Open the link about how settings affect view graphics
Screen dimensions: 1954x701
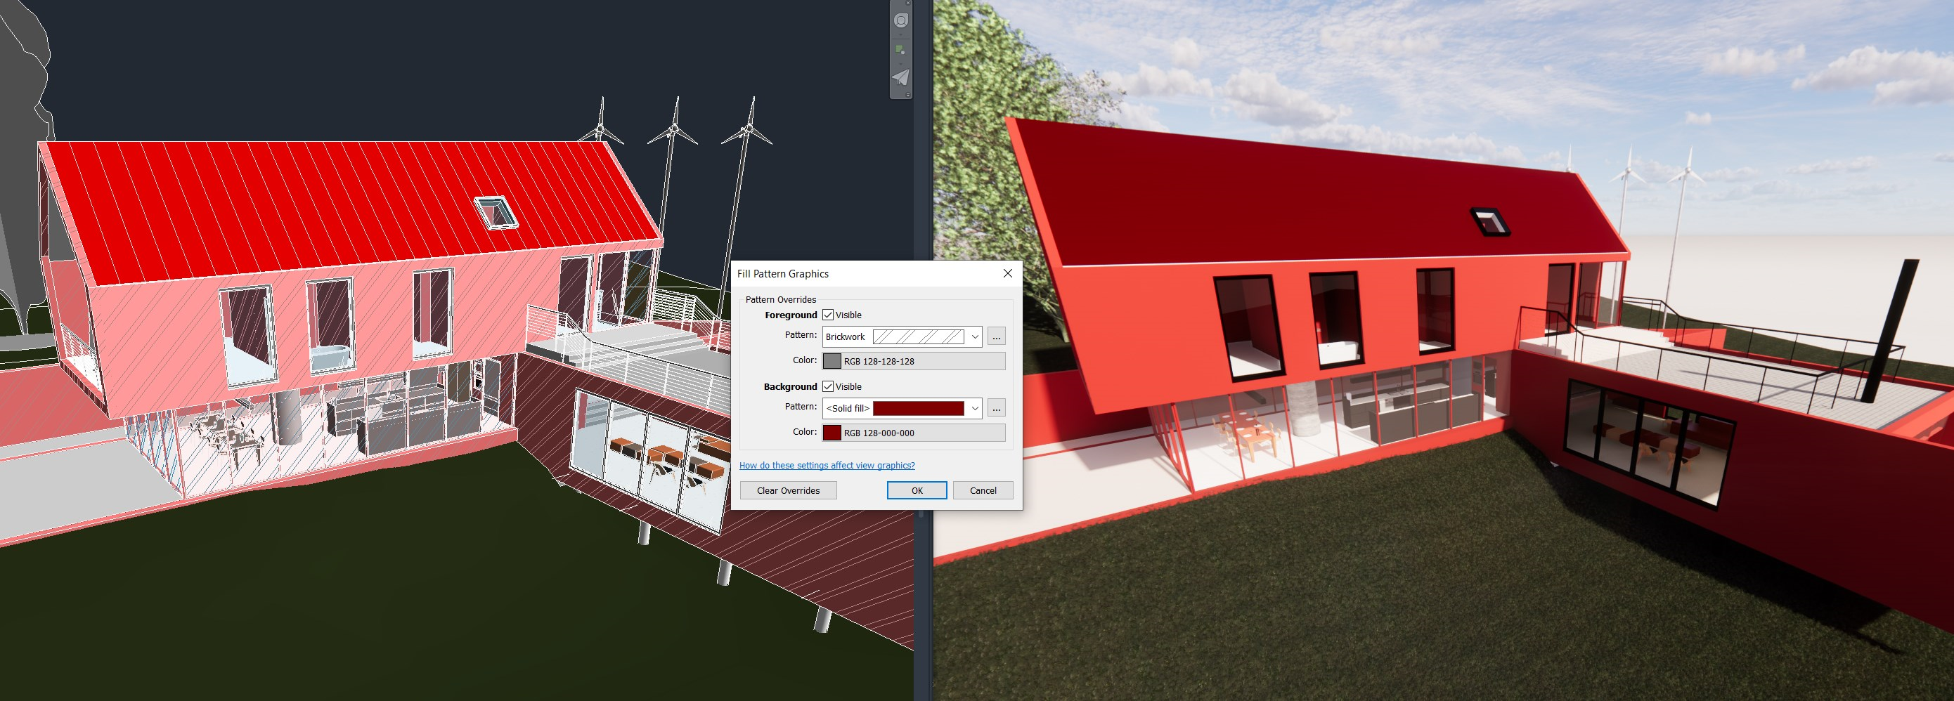(x=827, y=465)
